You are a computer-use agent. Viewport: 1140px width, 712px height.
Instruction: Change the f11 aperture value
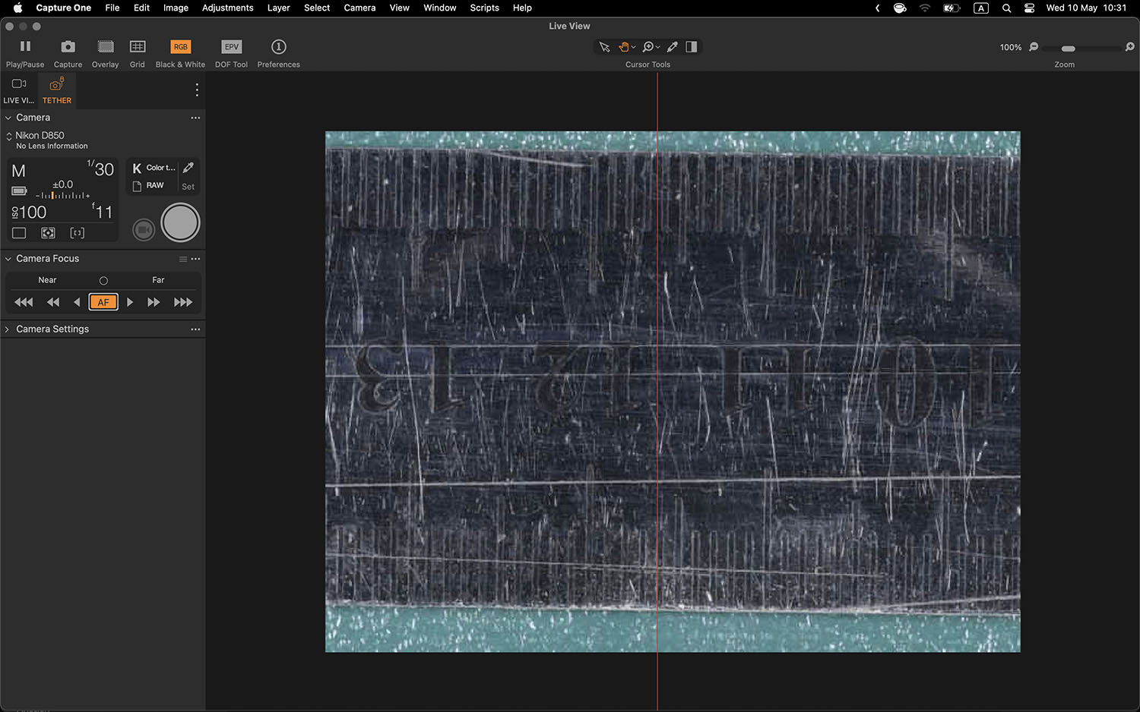(x=103, y=212)
